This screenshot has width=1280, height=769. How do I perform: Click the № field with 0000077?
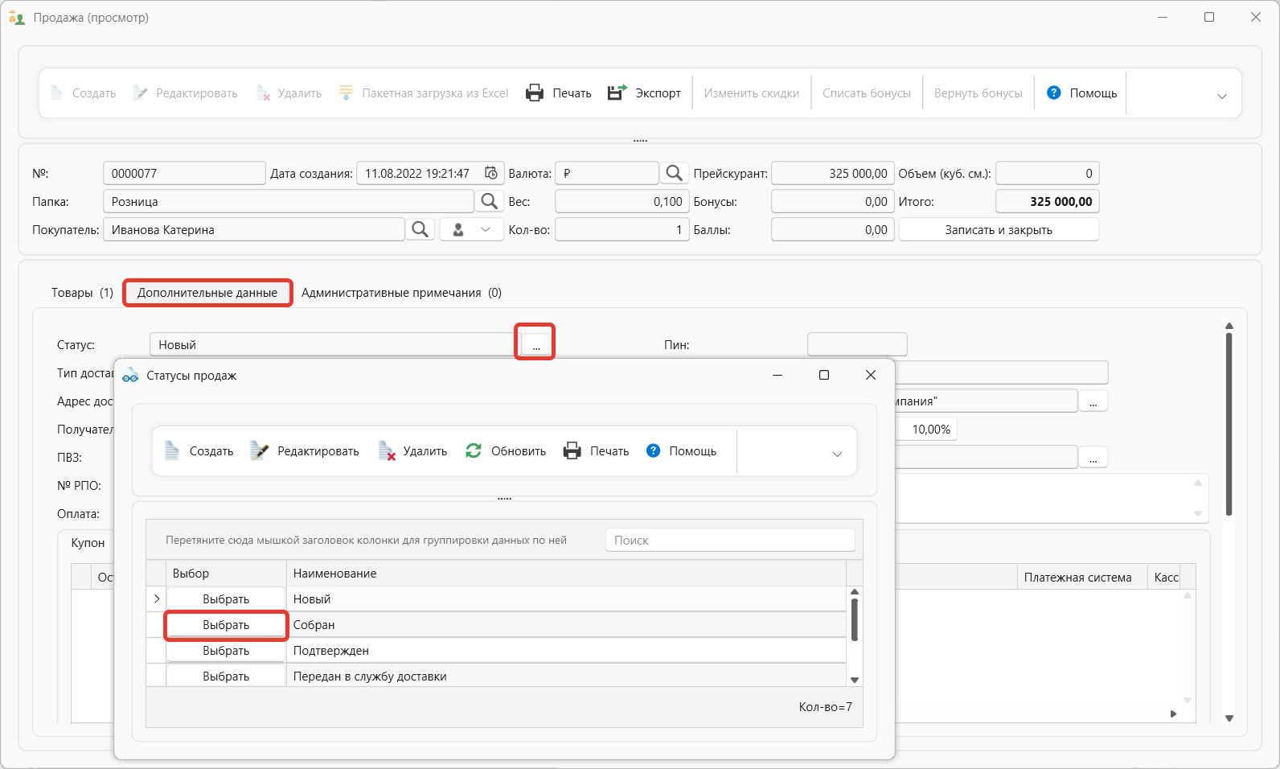184,173
